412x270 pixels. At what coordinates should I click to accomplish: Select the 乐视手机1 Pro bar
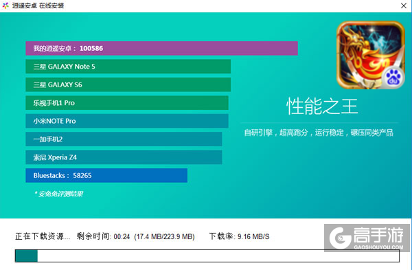127,103
